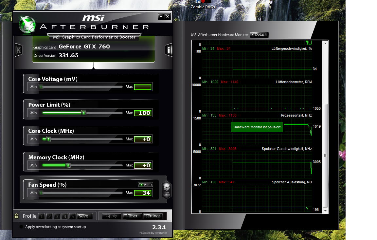Close the Afterburner window
377x240 pixels.
pyautogui.click(x=168, y=17)
